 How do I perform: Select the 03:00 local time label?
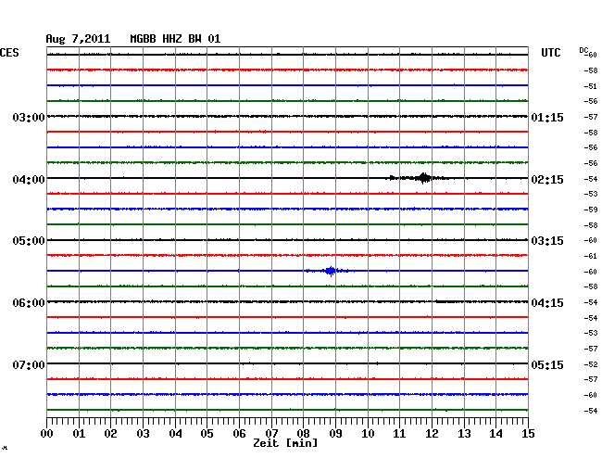29,117
